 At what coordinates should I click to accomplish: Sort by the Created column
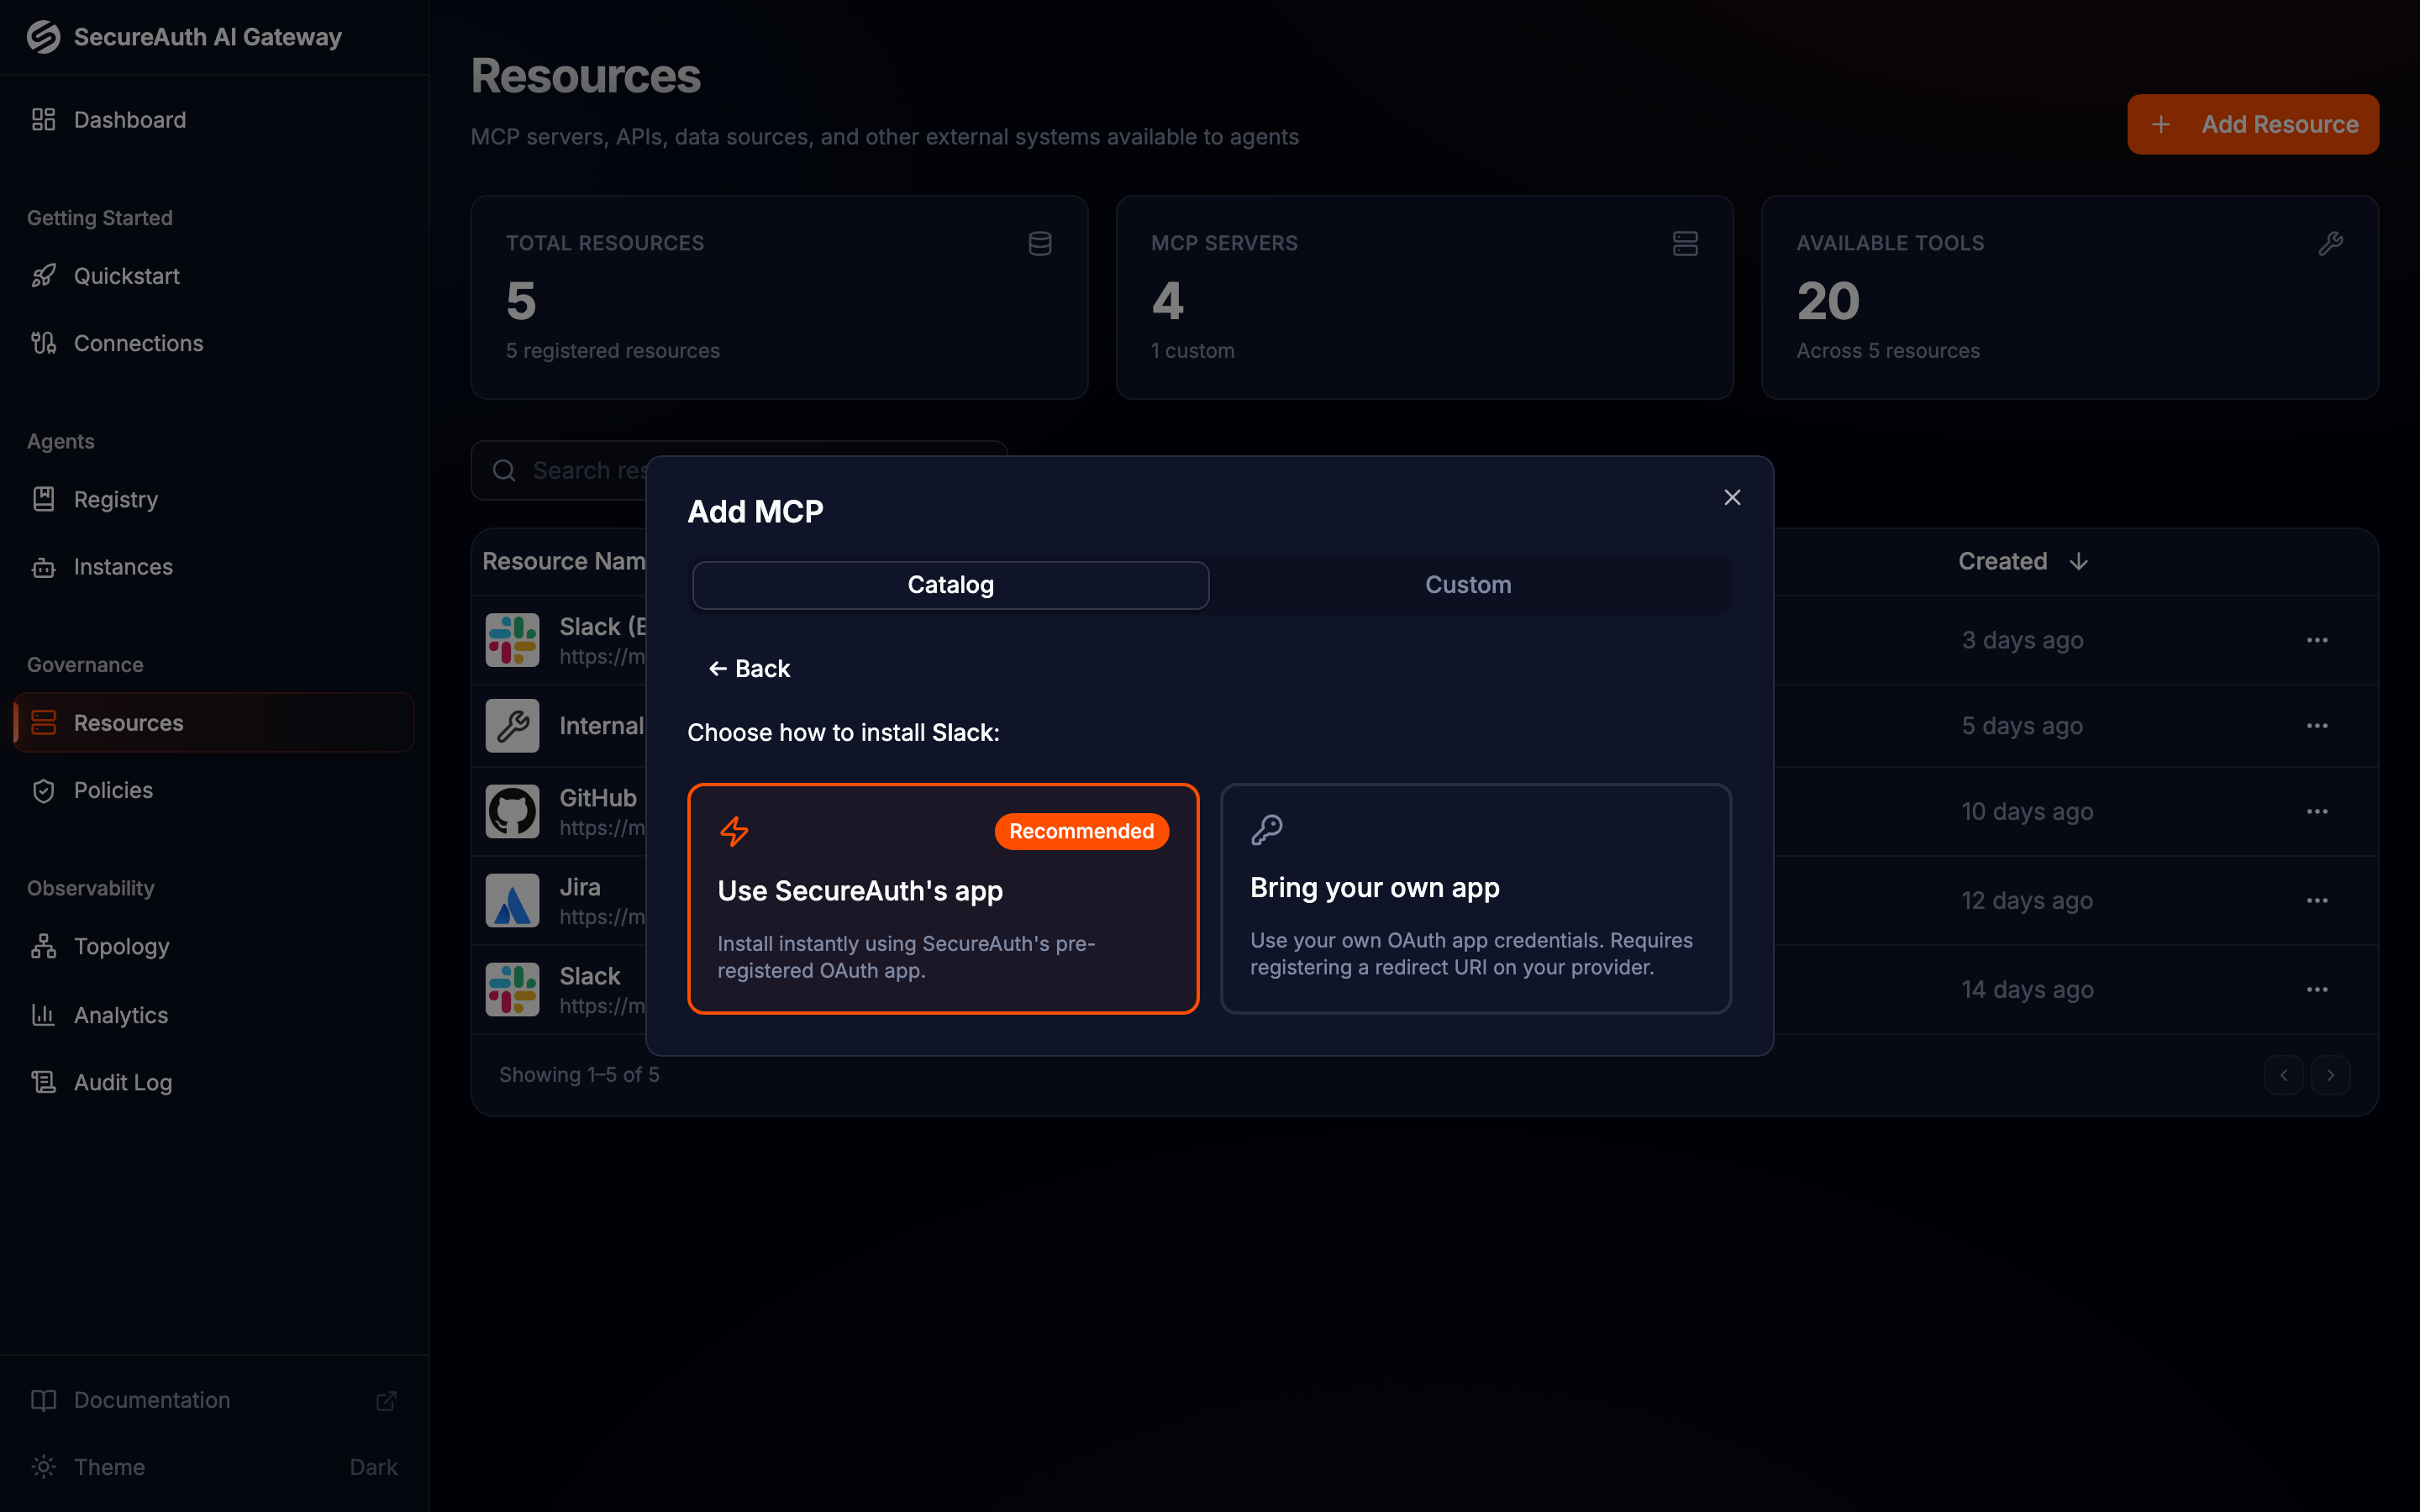point(2022,561)
